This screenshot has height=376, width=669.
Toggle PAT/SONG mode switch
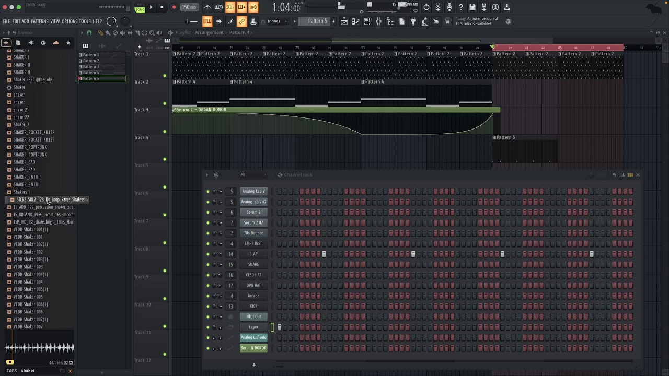click(x=140, y=7)
